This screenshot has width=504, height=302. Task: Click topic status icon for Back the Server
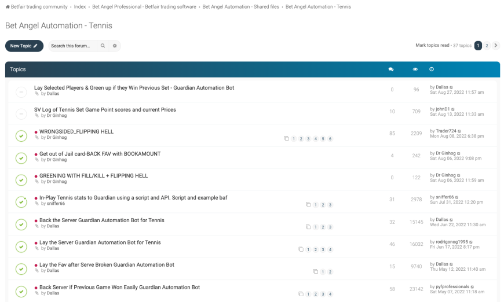pyautogui.click(x=21, y=224)
